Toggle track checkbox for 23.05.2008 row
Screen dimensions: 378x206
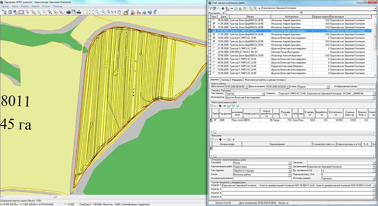tap(214, 55)
